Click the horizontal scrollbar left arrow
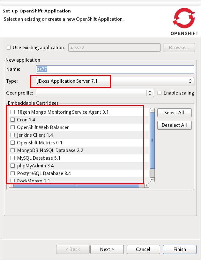This screenshot has height=260, width=201. click(x=11, y=185)
